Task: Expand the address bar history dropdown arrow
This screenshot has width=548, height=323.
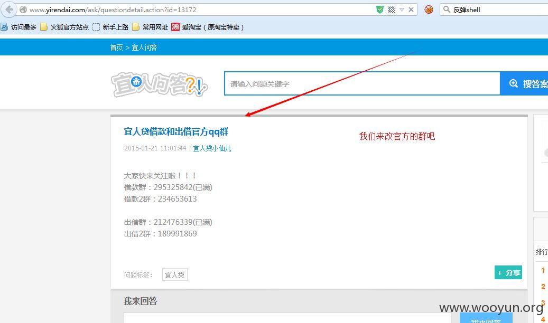Action: pos(402,10)
